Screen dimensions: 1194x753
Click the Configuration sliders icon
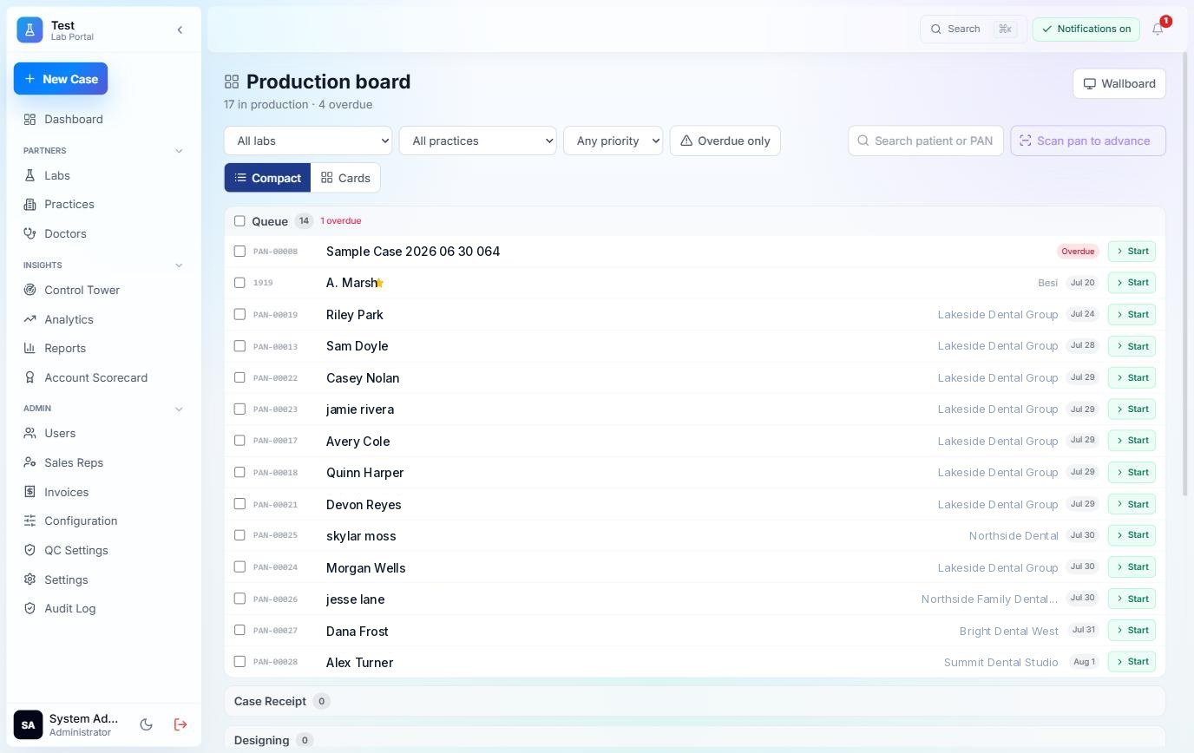[x=30, y=521]
